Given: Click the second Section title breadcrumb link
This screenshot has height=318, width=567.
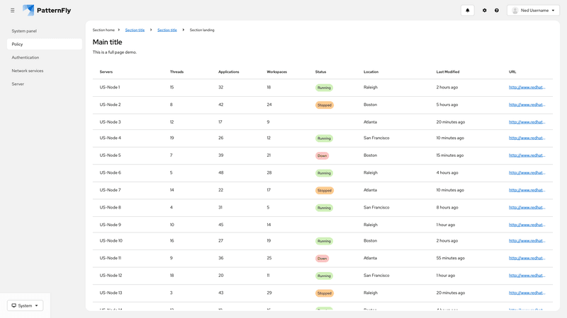Looking at the screenshot, I should click(x=167, y=30).
